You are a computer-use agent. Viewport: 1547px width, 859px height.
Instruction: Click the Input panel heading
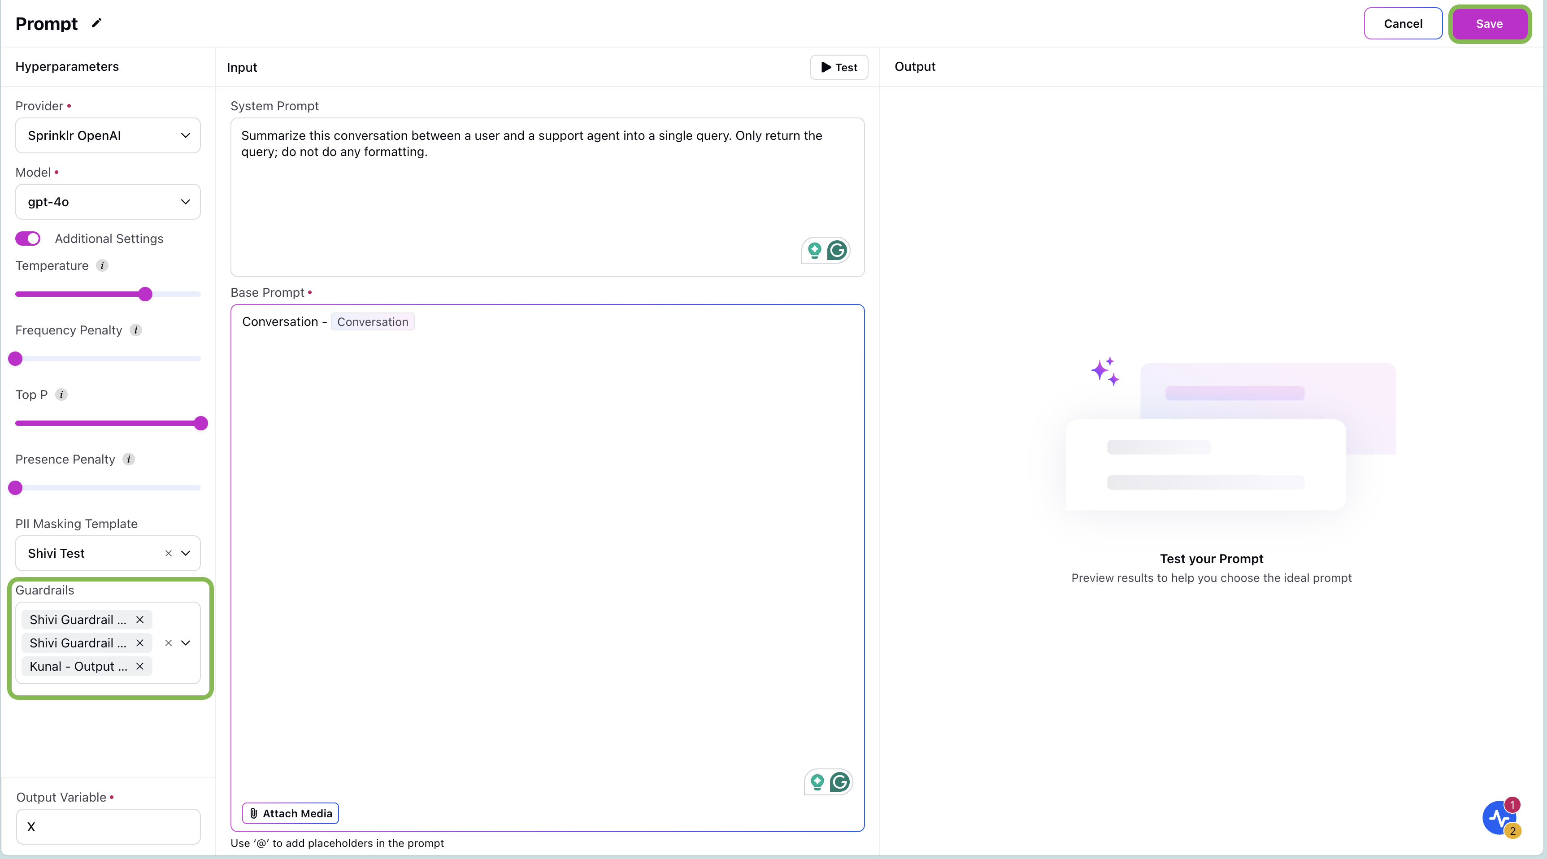click(x=242, y=67)
